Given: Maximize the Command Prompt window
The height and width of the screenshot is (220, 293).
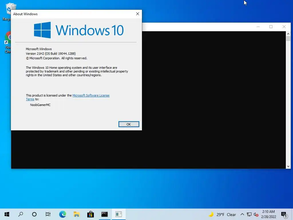Looking at the screenshot, I should [x=271, y=27].
